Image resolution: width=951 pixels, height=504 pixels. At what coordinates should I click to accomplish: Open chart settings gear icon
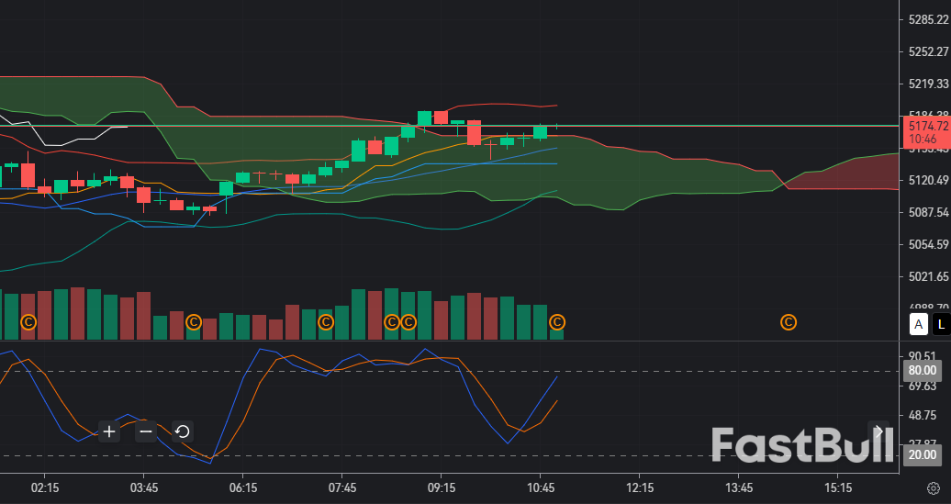pos(933,488)
